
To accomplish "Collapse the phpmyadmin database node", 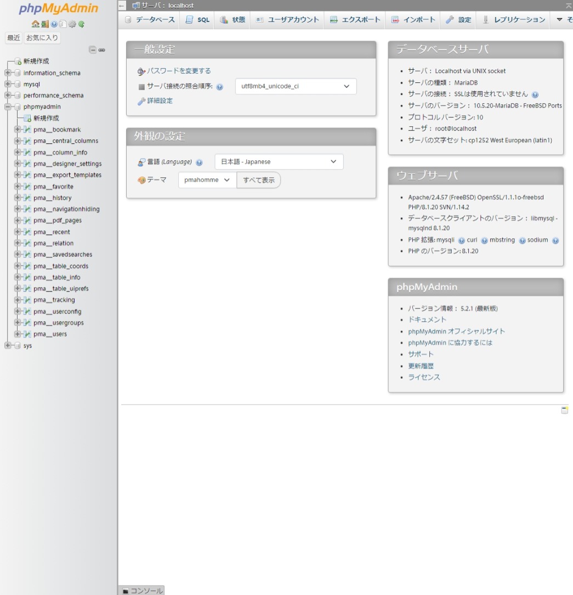I will pos(8,106).
